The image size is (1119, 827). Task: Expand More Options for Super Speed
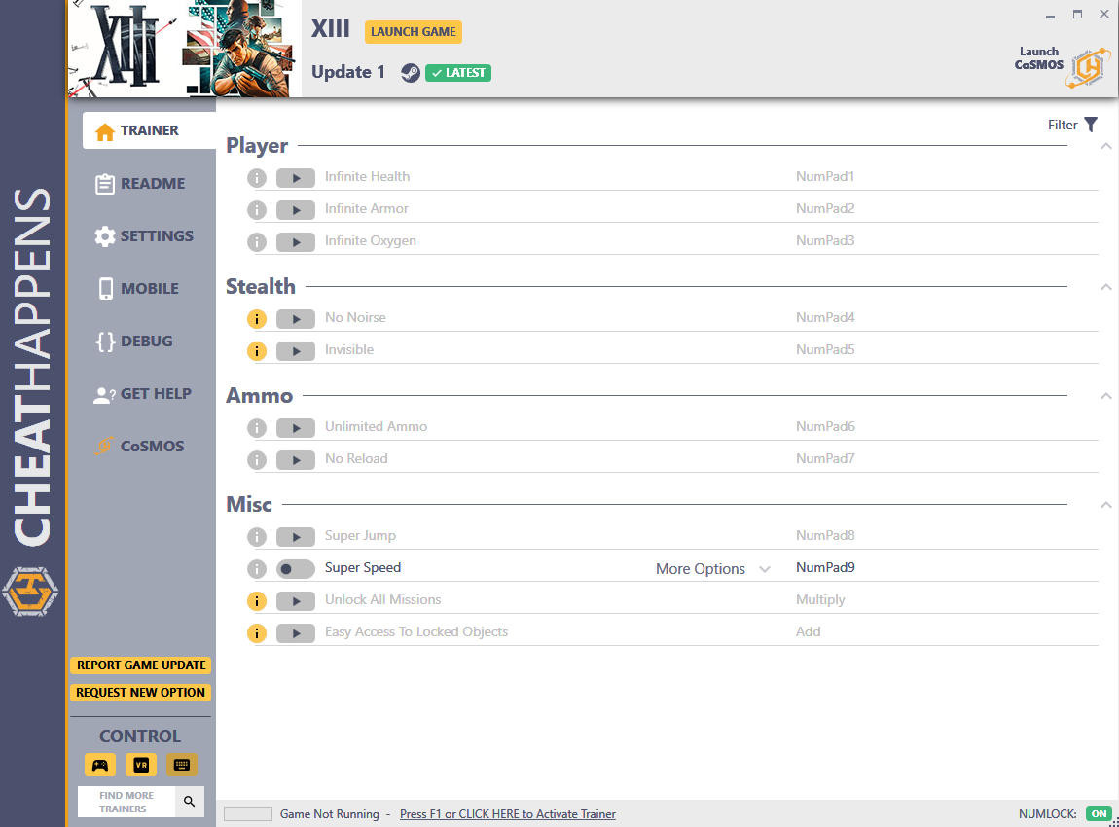(712, 569)
